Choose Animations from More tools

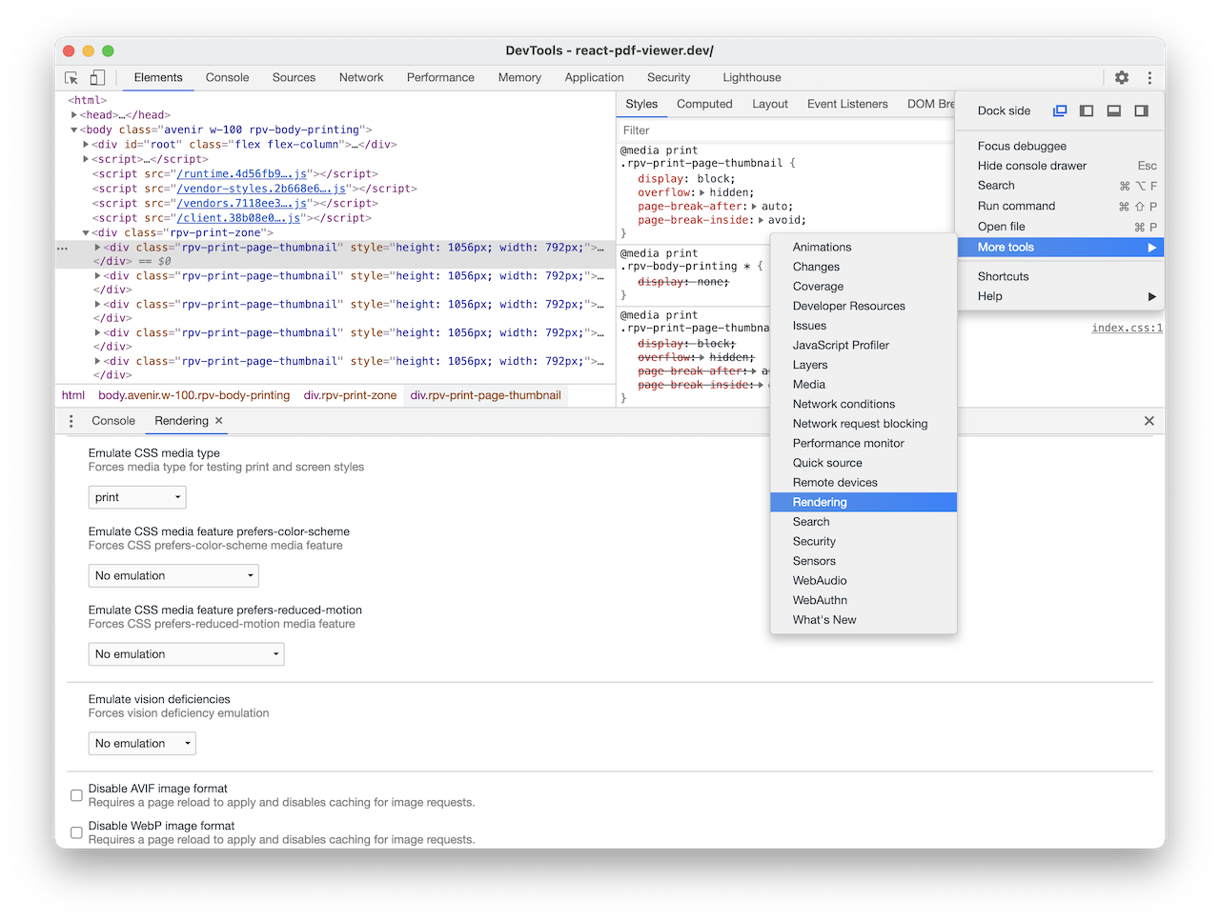[864, 248]
